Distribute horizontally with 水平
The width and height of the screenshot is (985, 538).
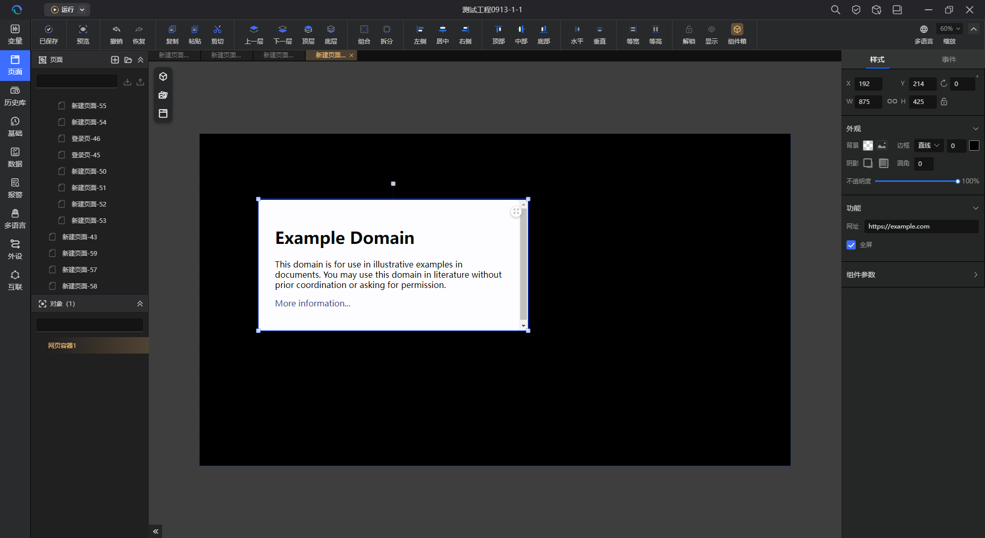click(x=577, y=34)
